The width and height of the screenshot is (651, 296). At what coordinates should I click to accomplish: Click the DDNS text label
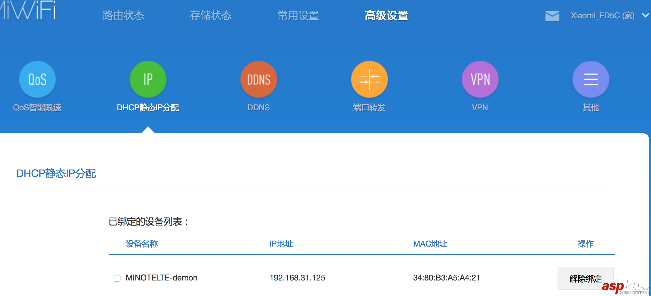coord(259,107)
